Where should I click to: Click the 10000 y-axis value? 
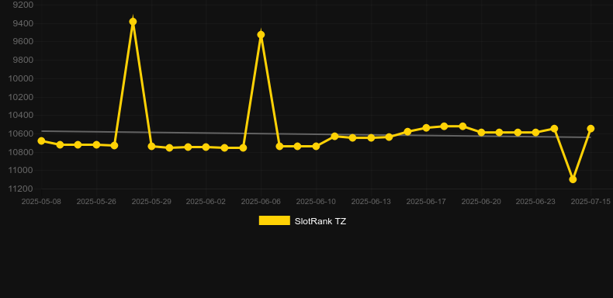(x=21, y=78)
